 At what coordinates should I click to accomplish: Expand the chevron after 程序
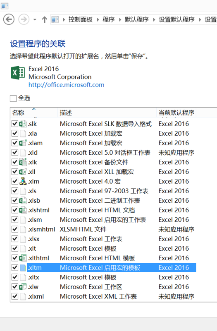[120, 19]
